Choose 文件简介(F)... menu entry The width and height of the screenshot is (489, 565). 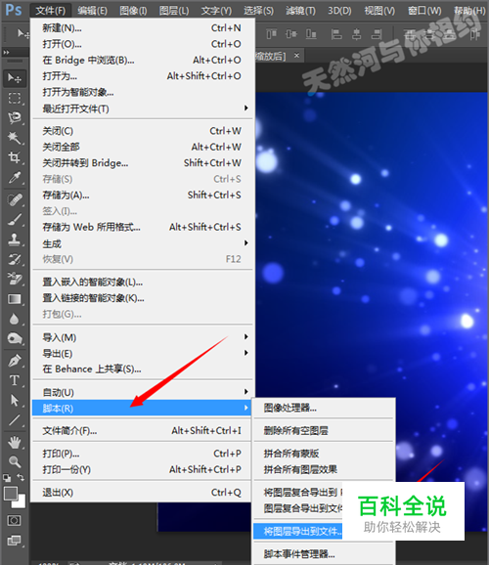(142, 430)
